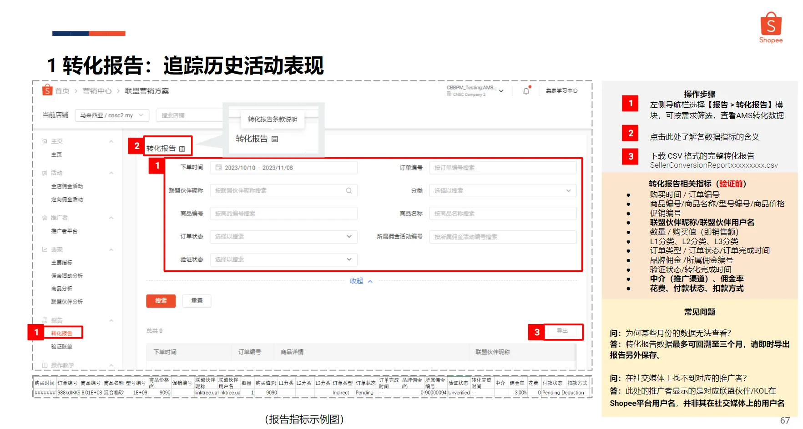Click the 导出 export button

(x=564, y=332)
